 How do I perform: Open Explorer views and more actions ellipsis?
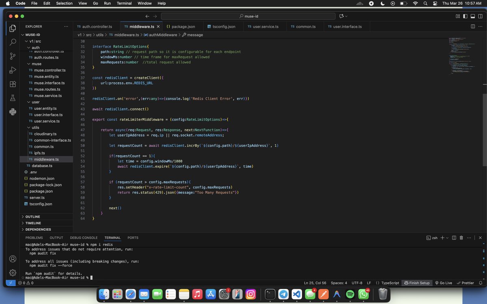tap(66, 26)
